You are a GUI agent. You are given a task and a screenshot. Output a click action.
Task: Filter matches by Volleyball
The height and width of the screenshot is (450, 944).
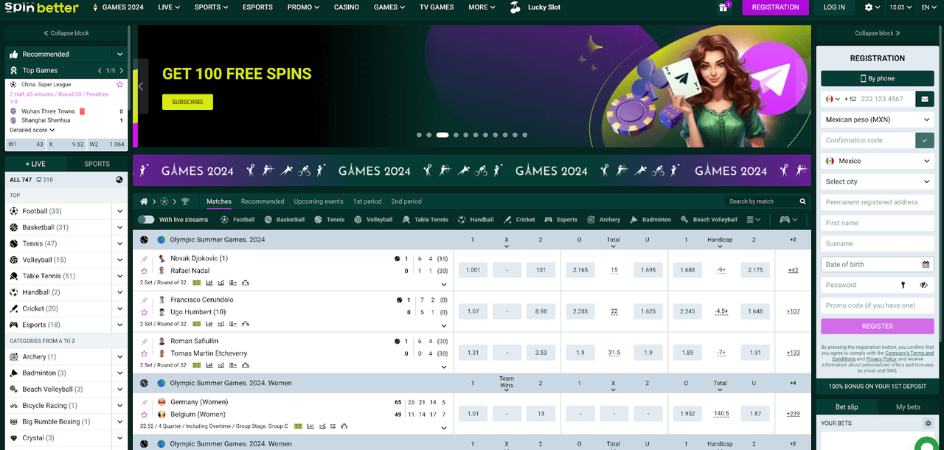[373, 220]
